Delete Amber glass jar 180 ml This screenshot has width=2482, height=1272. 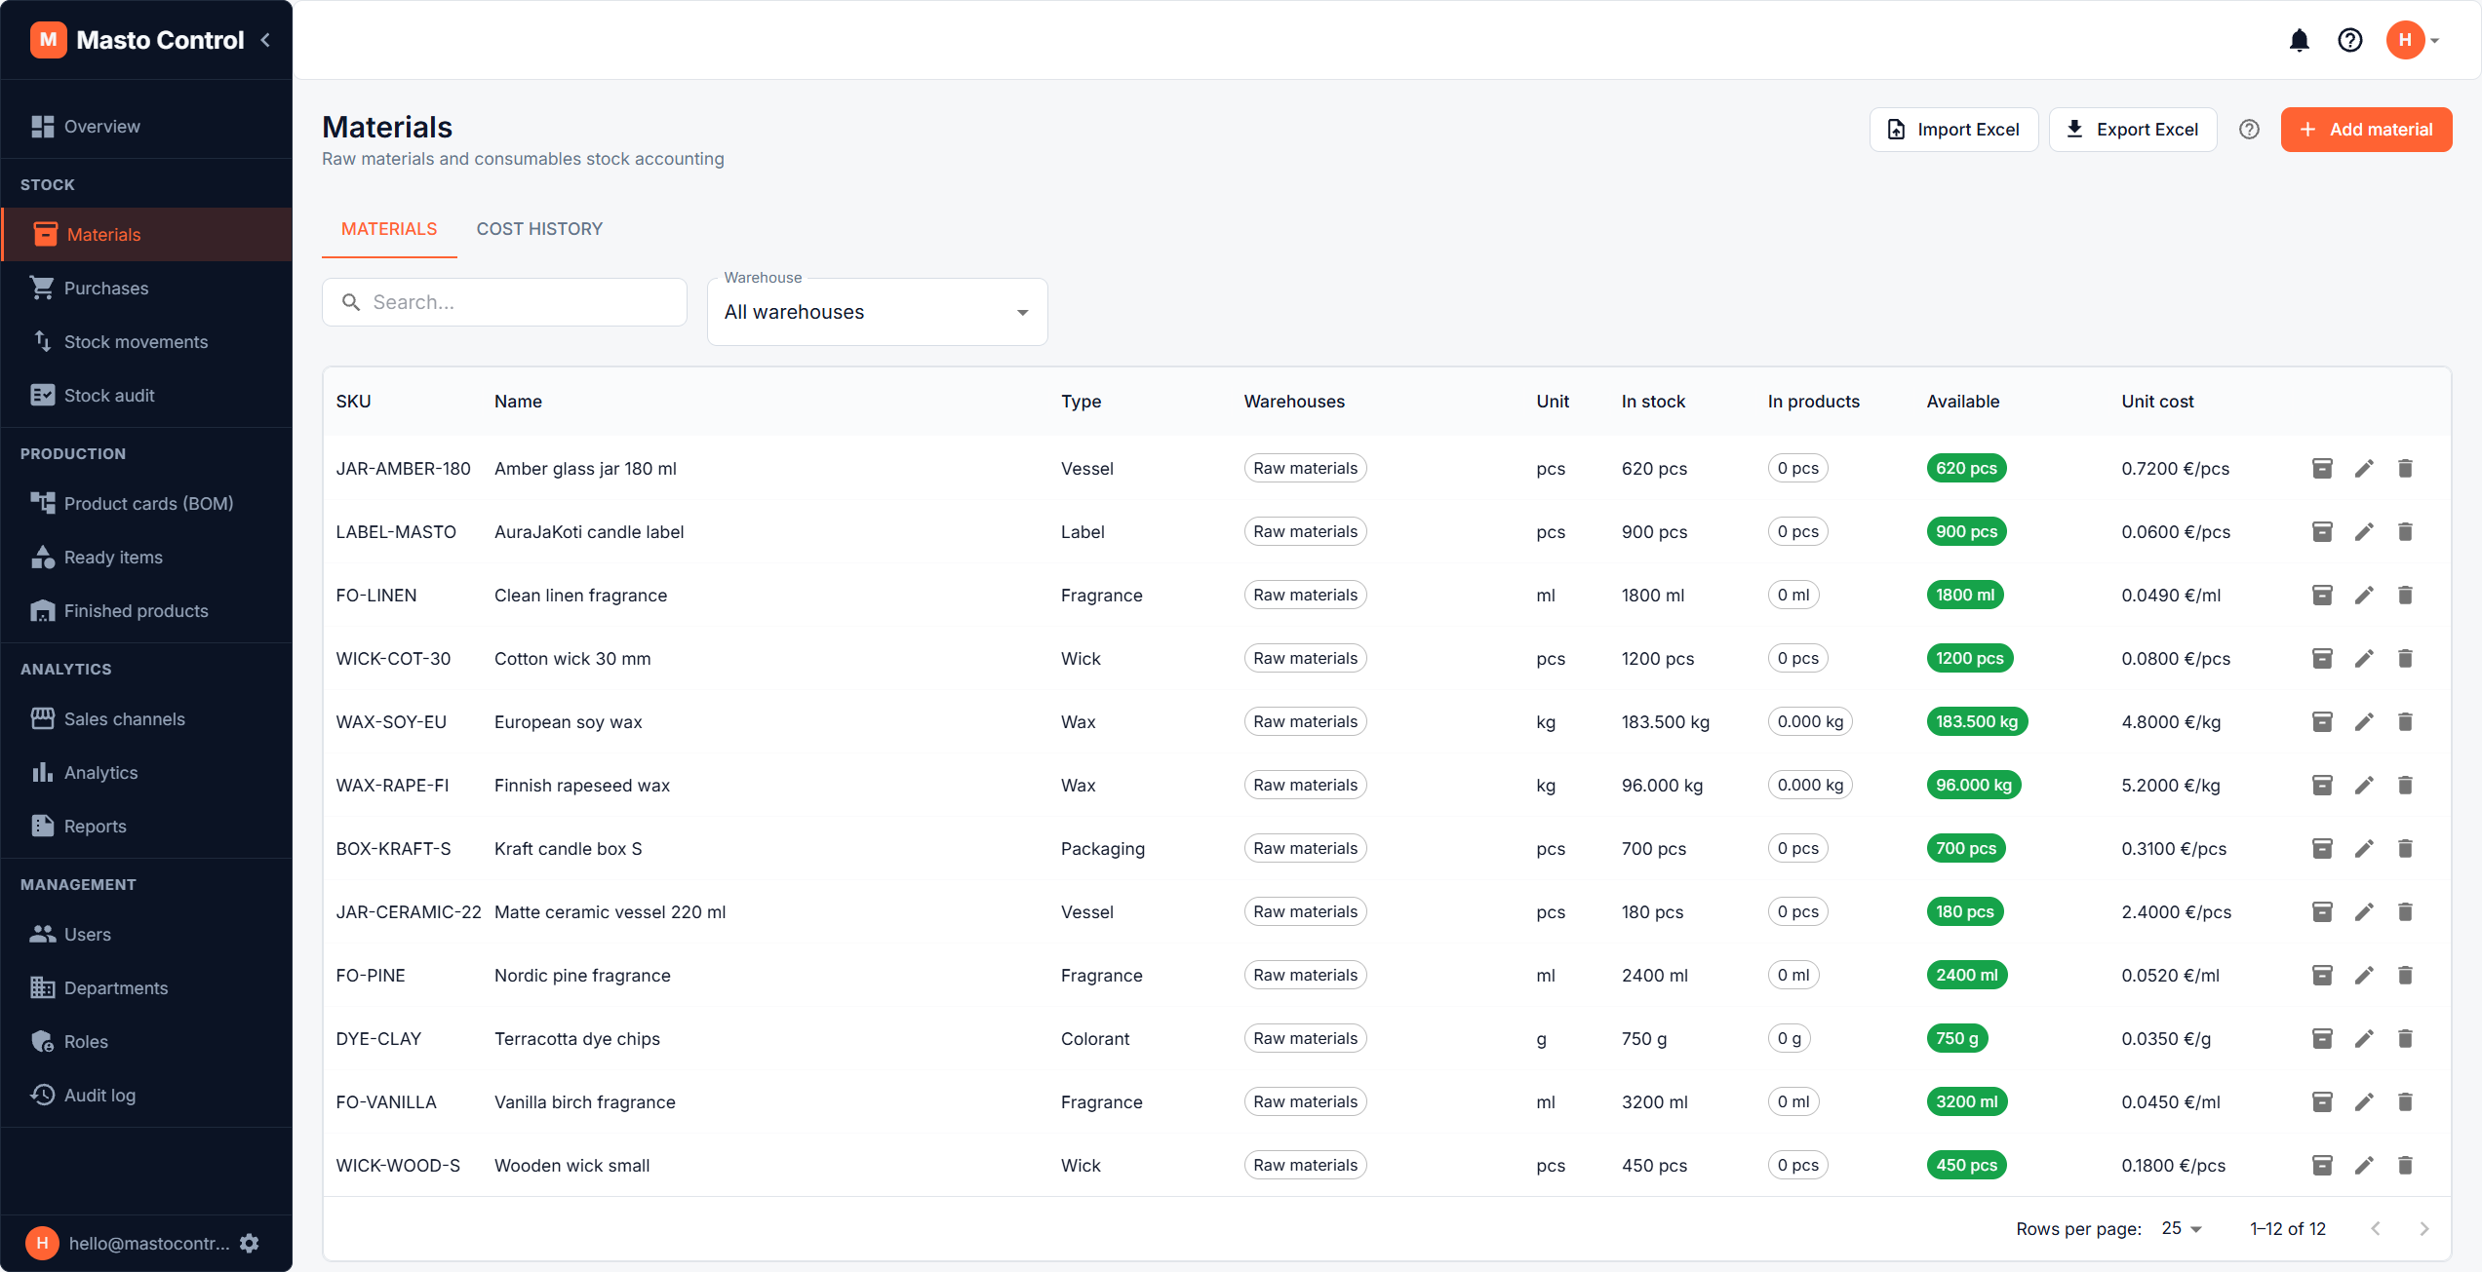coord(2405,469)
